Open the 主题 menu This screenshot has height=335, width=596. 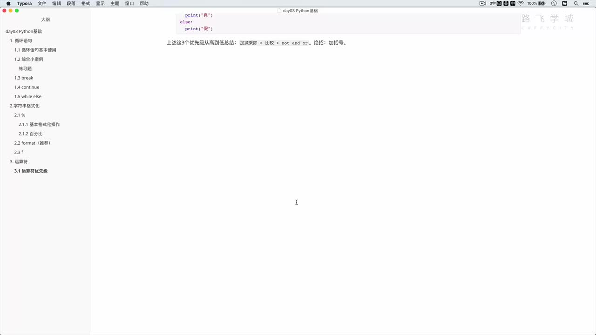(x=115, y=3)
